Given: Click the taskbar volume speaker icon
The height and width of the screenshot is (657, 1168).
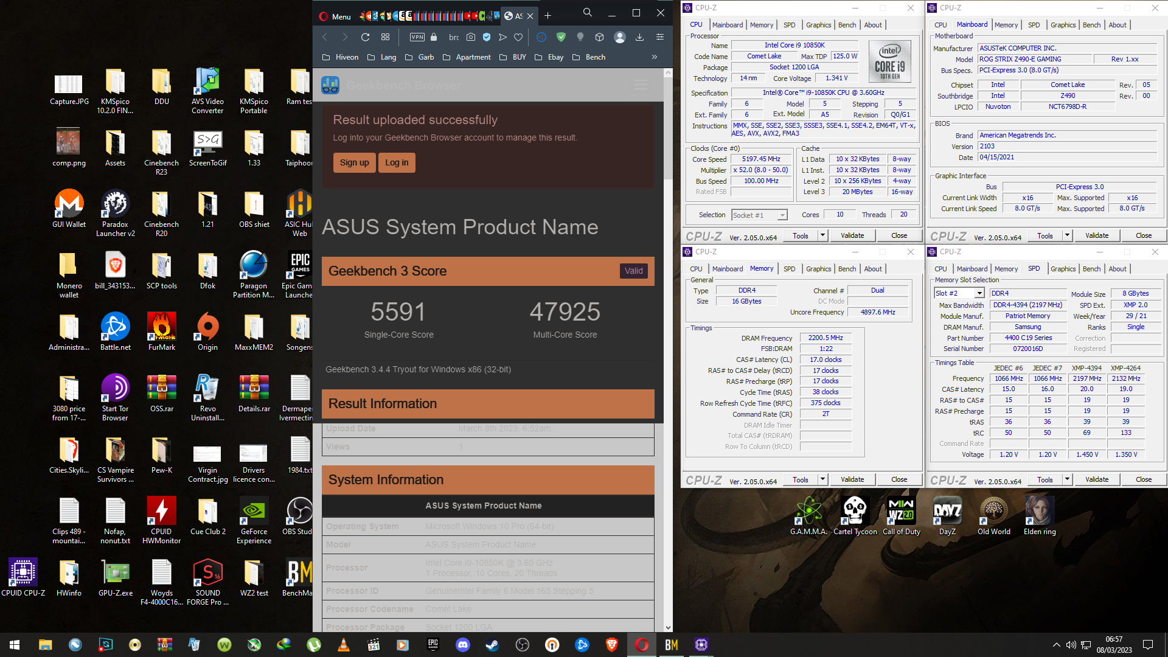Looking at the screenshot, I should point(1071,645).
